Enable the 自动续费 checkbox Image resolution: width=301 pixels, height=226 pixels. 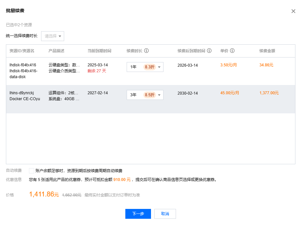[x=32, y=171]
